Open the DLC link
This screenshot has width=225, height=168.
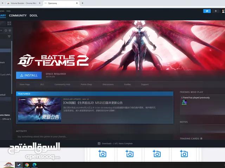[x=42, y=84]
